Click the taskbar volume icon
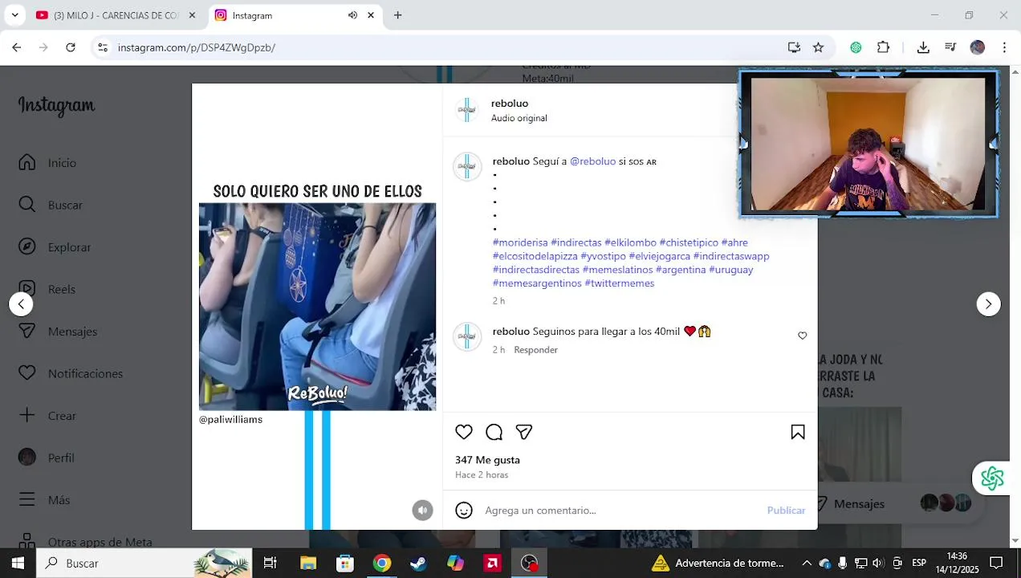This screenshot has width=1021, height=578. [877, 563]
